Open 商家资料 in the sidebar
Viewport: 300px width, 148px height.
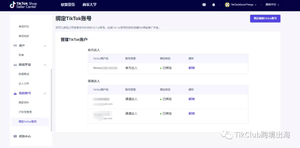[x=24, y=103]
